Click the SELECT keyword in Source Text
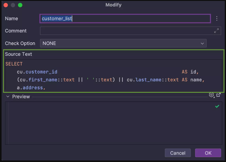The image size is (226, 162). 14,64
